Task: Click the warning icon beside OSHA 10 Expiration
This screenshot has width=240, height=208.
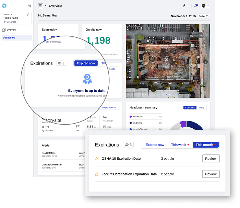Action: 97,159
